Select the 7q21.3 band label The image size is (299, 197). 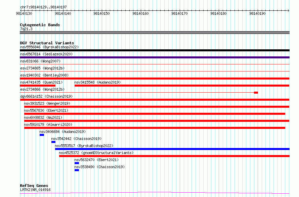point(26,29)
